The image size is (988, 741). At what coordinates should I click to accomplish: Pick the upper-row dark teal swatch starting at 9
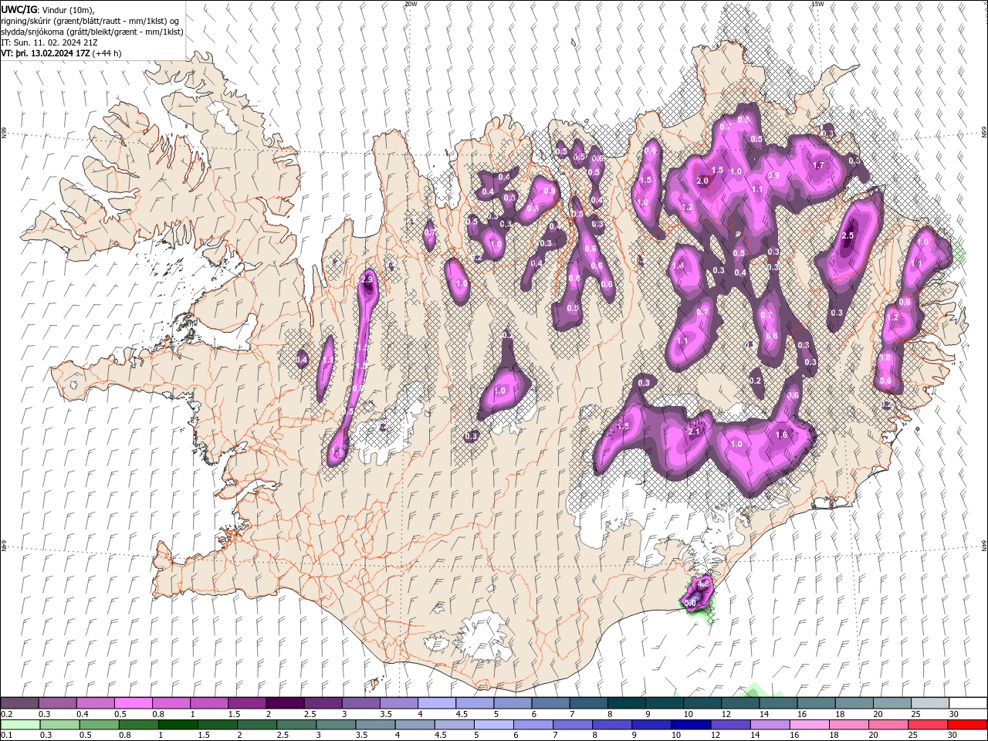tap(664, 703)
